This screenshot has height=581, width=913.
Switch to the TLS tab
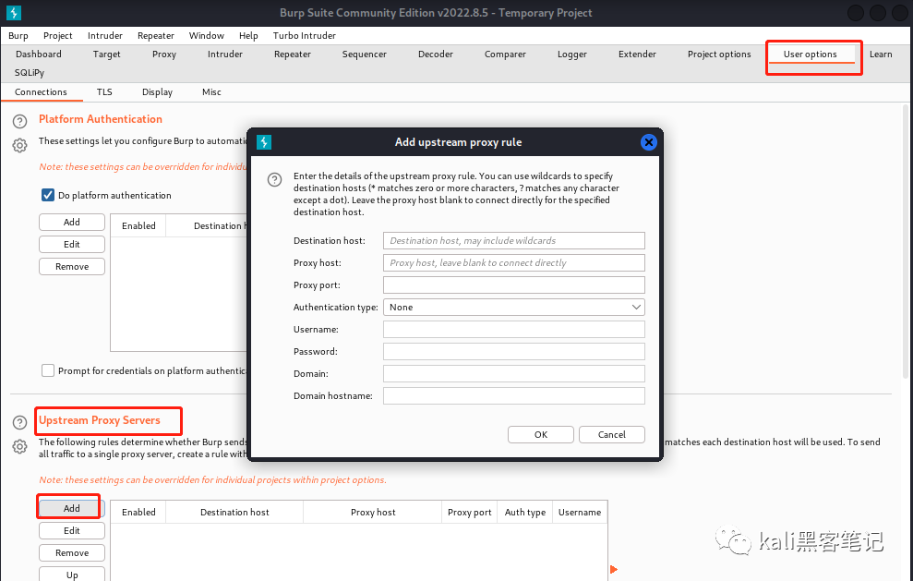(x=103, y=91)
